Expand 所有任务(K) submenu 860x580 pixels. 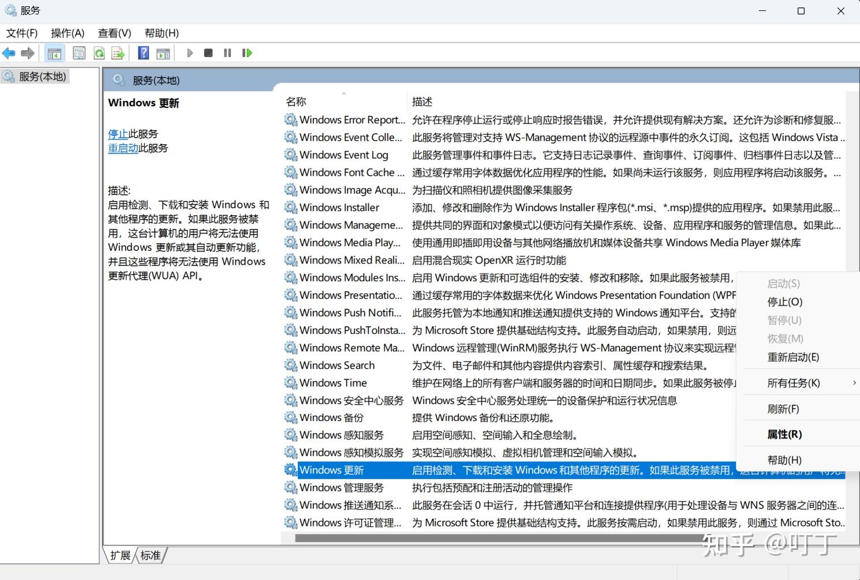click(794, 383)
